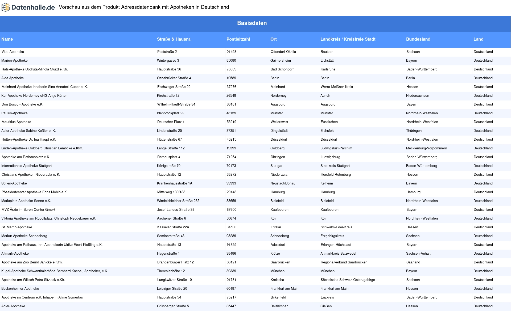
Task: Click the Landkreis / Kreisfreie Stadt header
Action: (x=348, y=39)
